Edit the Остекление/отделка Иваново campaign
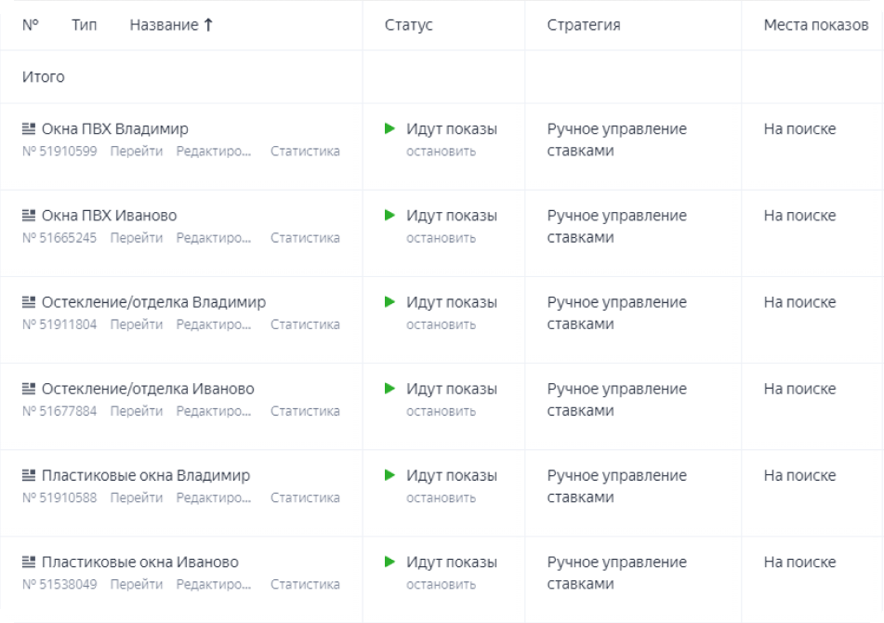The width and height of the screenshot is (884, 623). point(214,411)
